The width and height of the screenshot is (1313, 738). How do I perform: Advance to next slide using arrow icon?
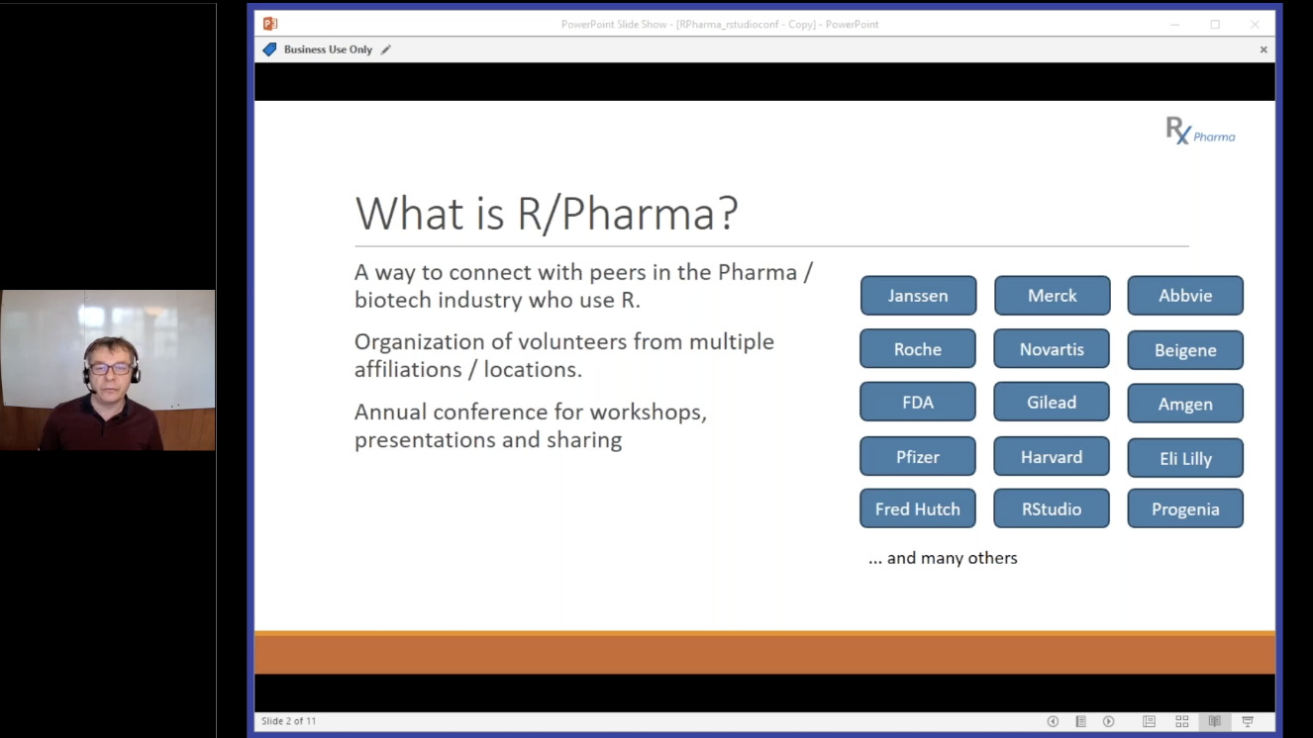tap(1108, 721)
